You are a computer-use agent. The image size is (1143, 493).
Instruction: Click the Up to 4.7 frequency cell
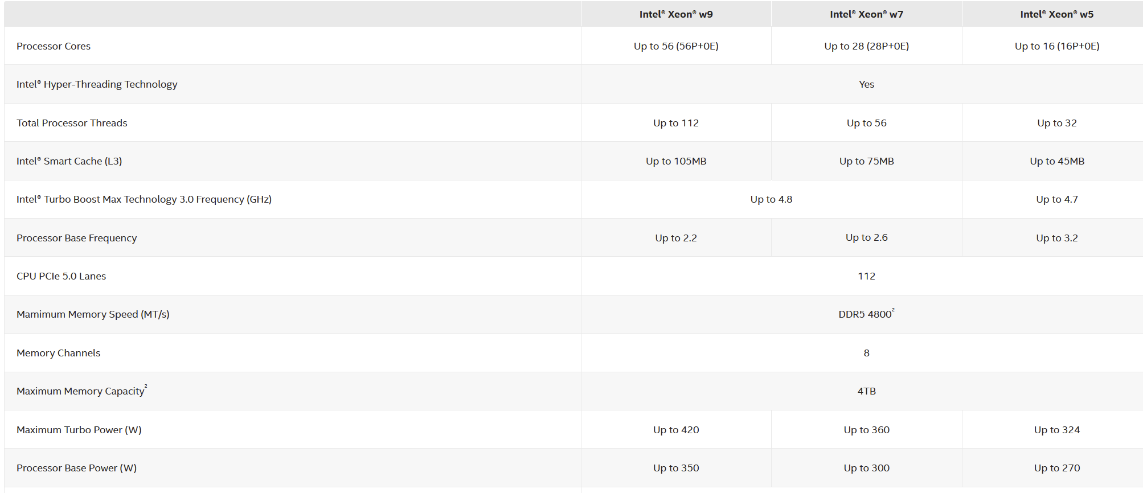[1057, 199]
